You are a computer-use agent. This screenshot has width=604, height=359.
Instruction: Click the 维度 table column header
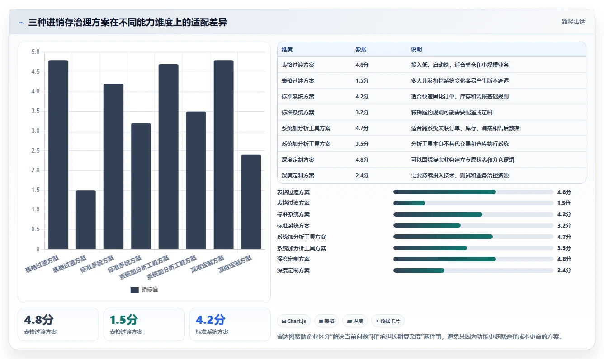pos(287,50)
